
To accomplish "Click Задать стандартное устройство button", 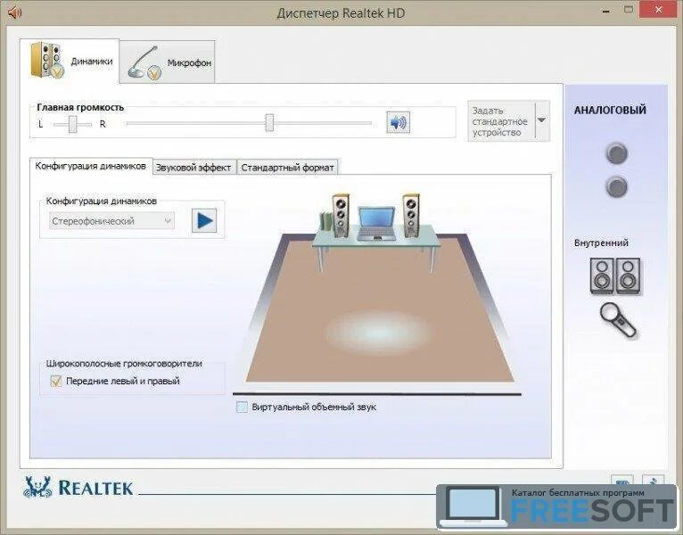I will point(501,121).
